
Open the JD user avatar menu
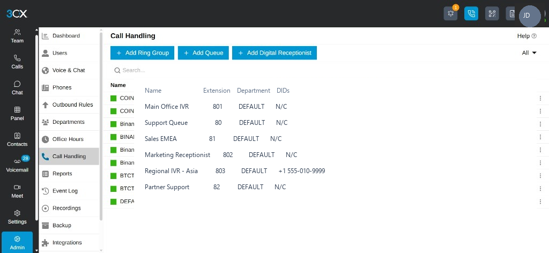(530, 16)
